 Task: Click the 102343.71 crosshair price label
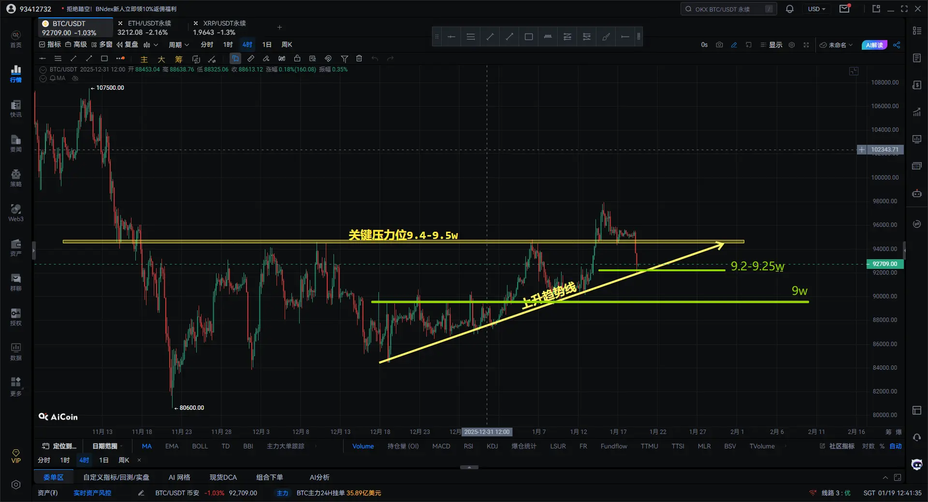[884, 150]
